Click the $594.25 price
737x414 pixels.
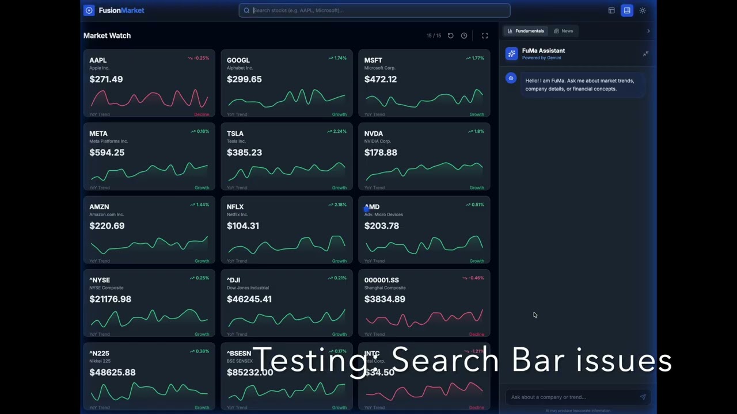pyautogui.click(x=107, y=152)
